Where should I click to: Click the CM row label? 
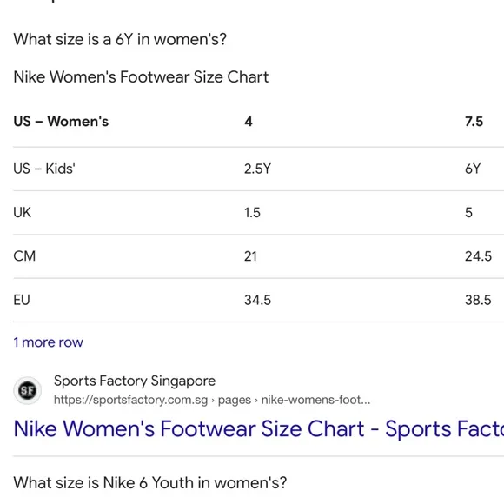coord(24,256)
